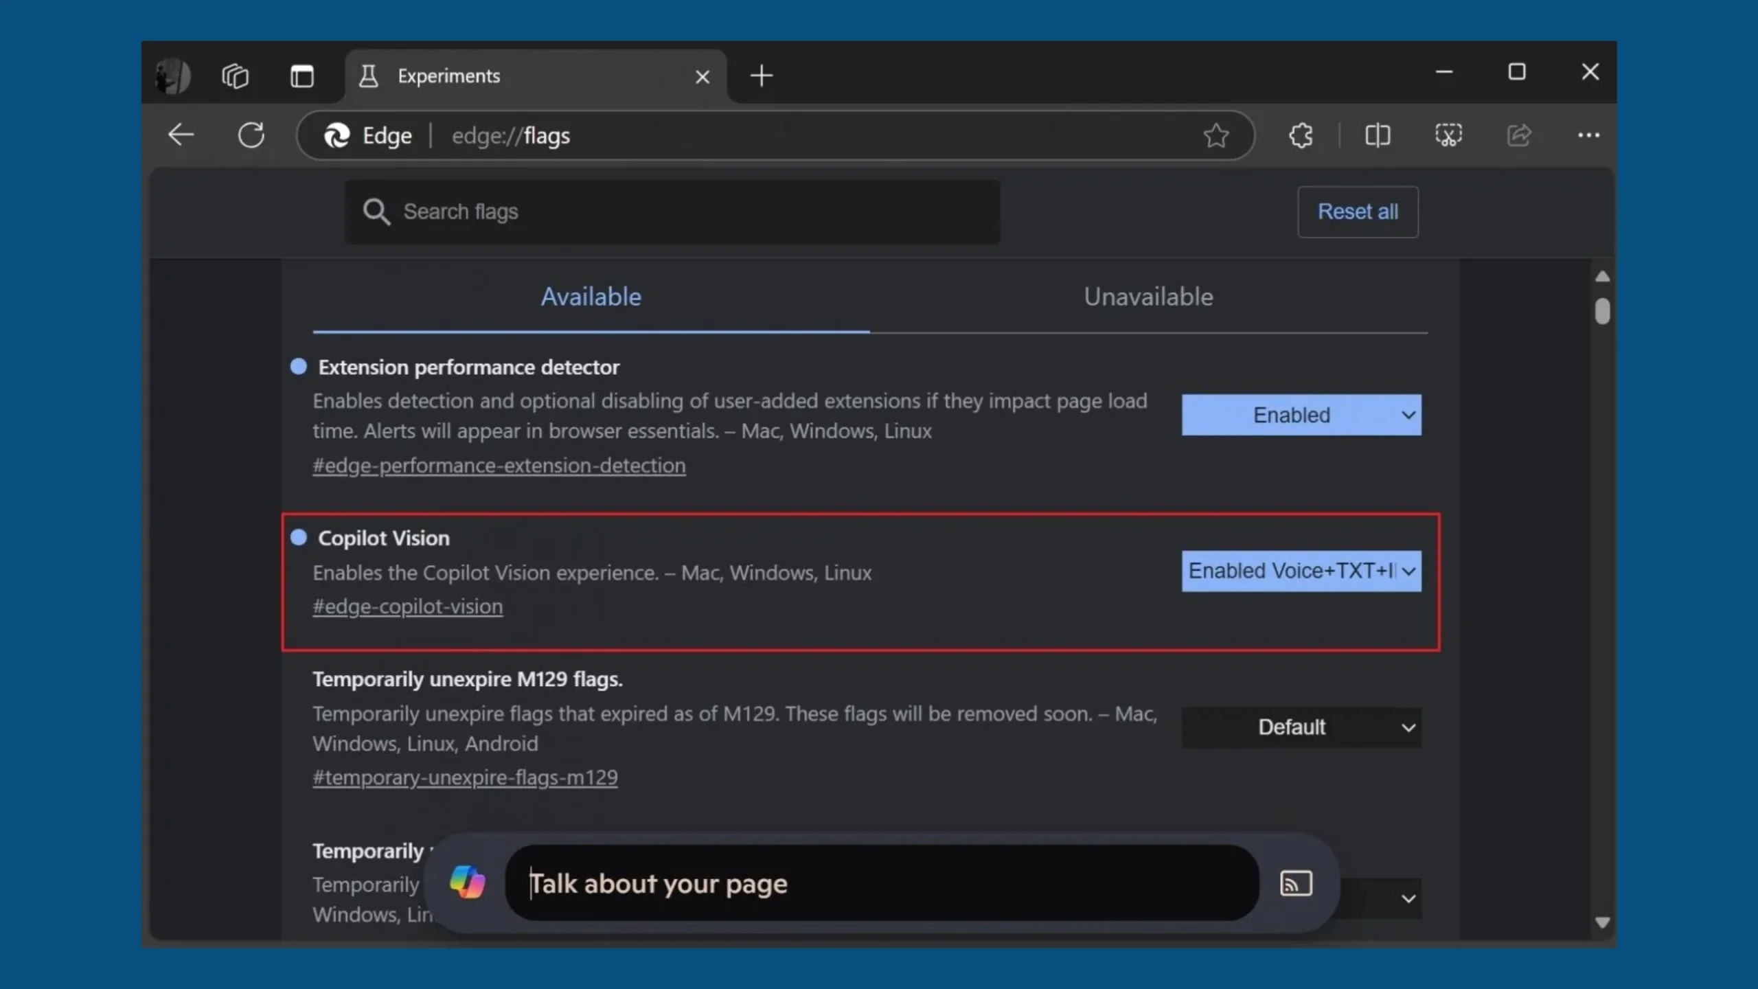This screenshot has height=989, width=1758.
Task: Maximize the Edge window
Action: [1517, 71]
